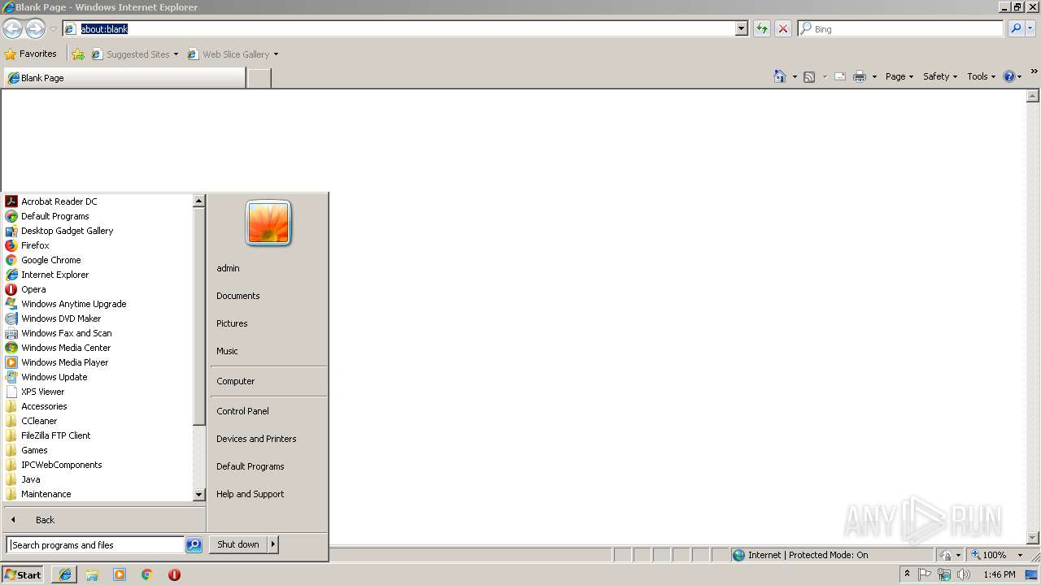This screenshot has height=585, width=1041.
Task: Open Help and Support
Action: click(250, 494)
